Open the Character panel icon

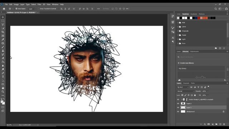[173, 38]
